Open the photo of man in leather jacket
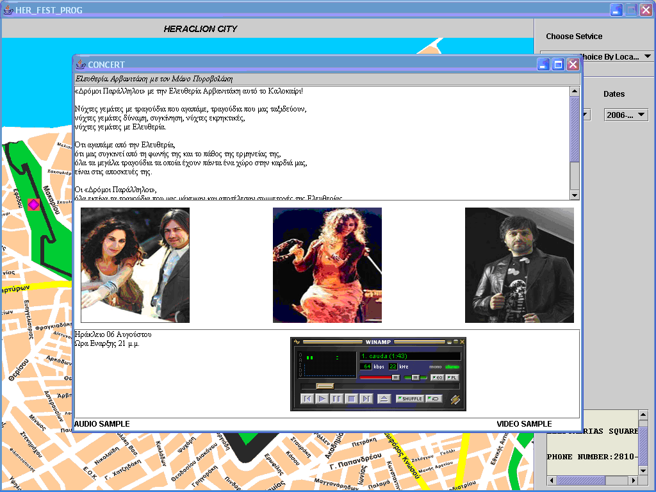The width and height of the screenshot is (656, 492). click(519, 265)
